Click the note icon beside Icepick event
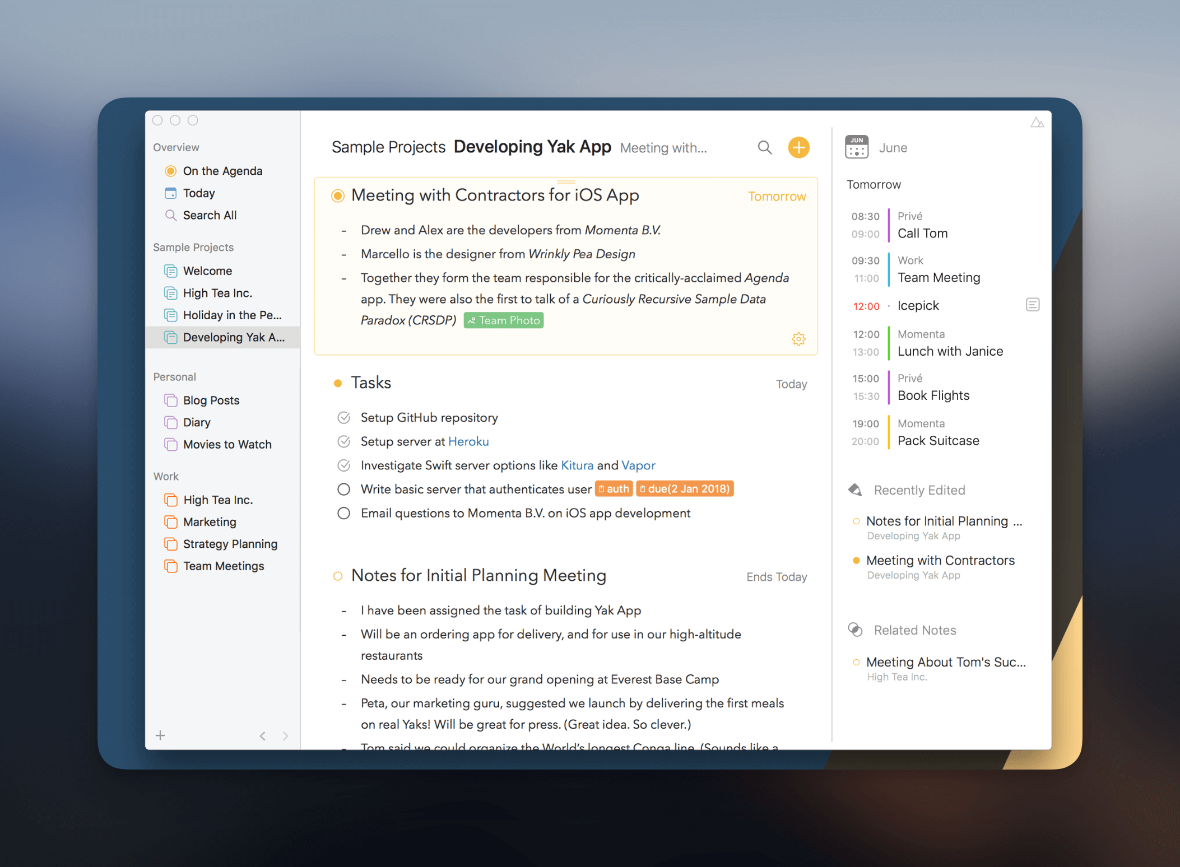 (1032, 305)
